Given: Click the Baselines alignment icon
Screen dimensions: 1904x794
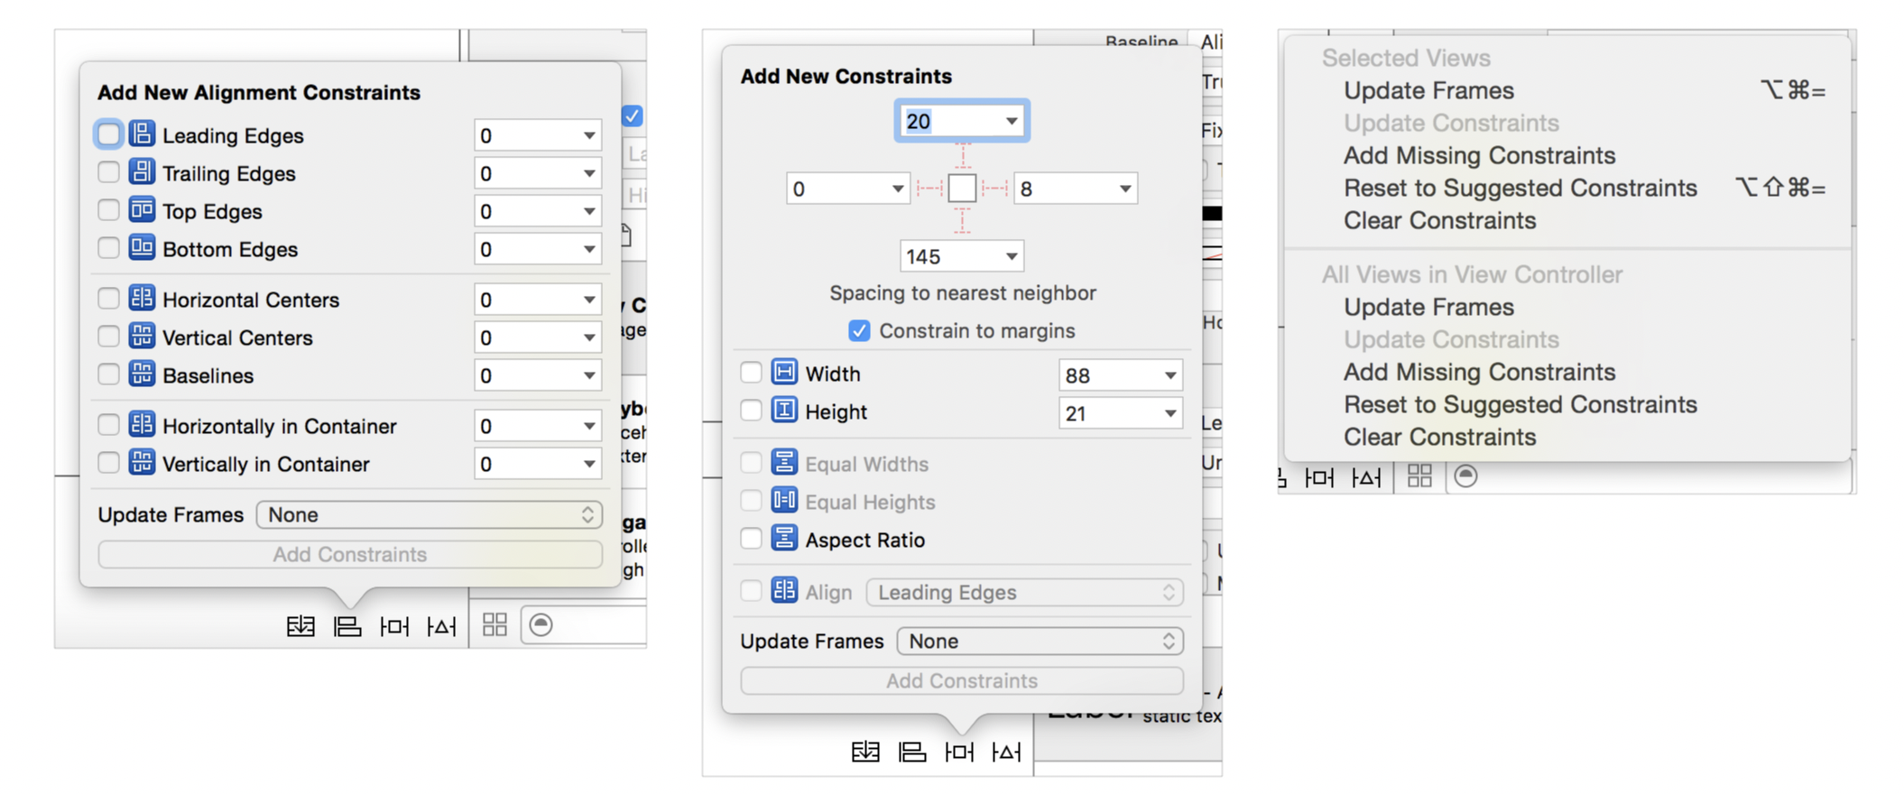Looking at the screenshot, I should click(x=142, y=374).
